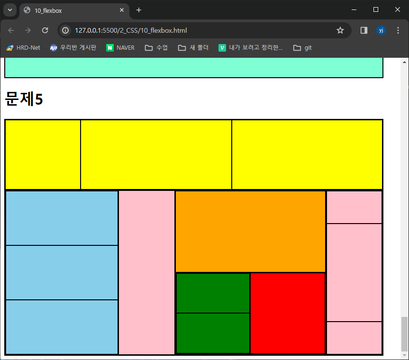409x360 pixels.
Task: Open the 우리반 게시판 bookmark
Action: (x=73, y=47)
